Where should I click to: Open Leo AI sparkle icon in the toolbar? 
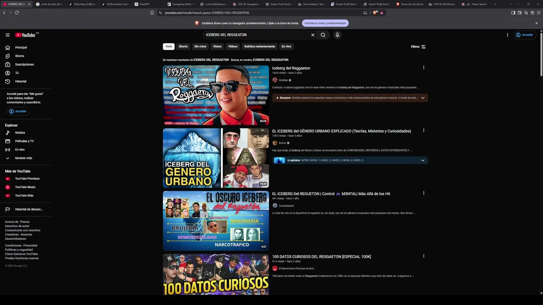pos(526,13)
